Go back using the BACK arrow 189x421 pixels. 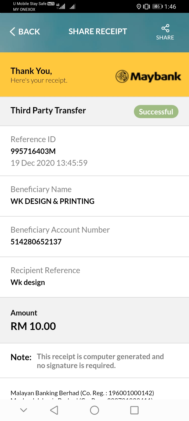click(12, 32)
